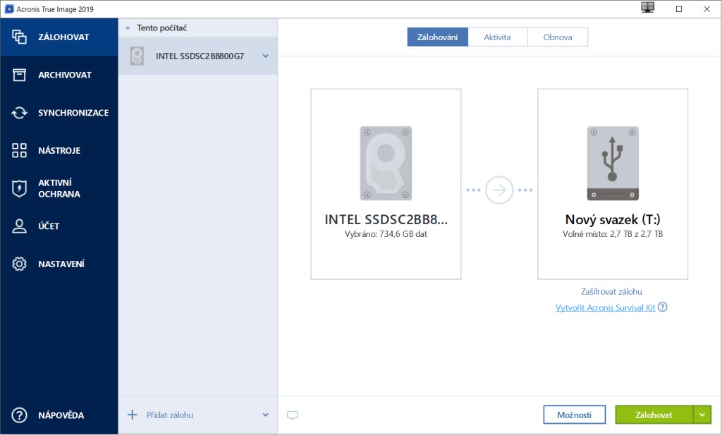This screenshot has width=722, height=435.
Task: Click the NÁSTROJE sidebar label
Action: [x=59, y=151]
